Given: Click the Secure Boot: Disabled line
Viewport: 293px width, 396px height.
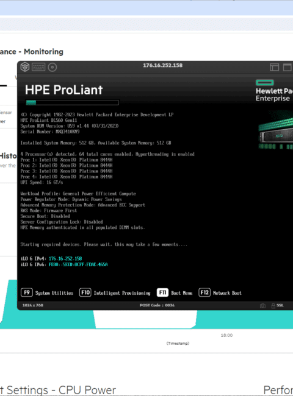Looking at the screenshot, I should 45,216.
